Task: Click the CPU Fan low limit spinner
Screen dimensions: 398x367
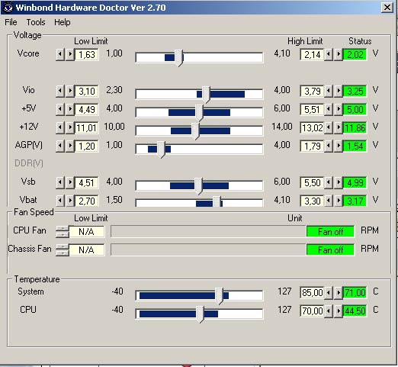Action: click(63, 231)
